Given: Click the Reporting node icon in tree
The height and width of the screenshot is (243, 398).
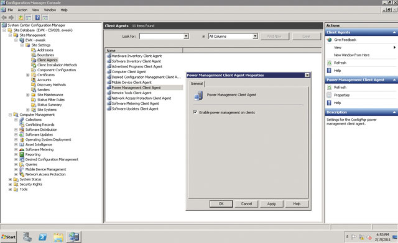Looking at the screenshot, I should 22,154.
